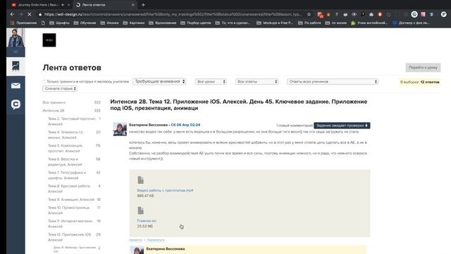Viewport: 451px width, 254px height.
Task: Open the Требующие внимания status dropdown
Action: coord(159,82)
